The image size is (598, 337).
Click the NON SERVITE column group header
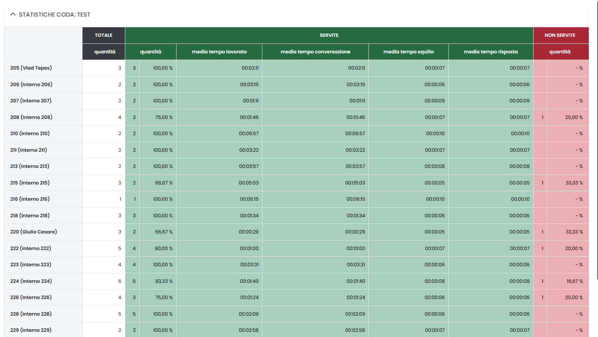tap(560, 35)
